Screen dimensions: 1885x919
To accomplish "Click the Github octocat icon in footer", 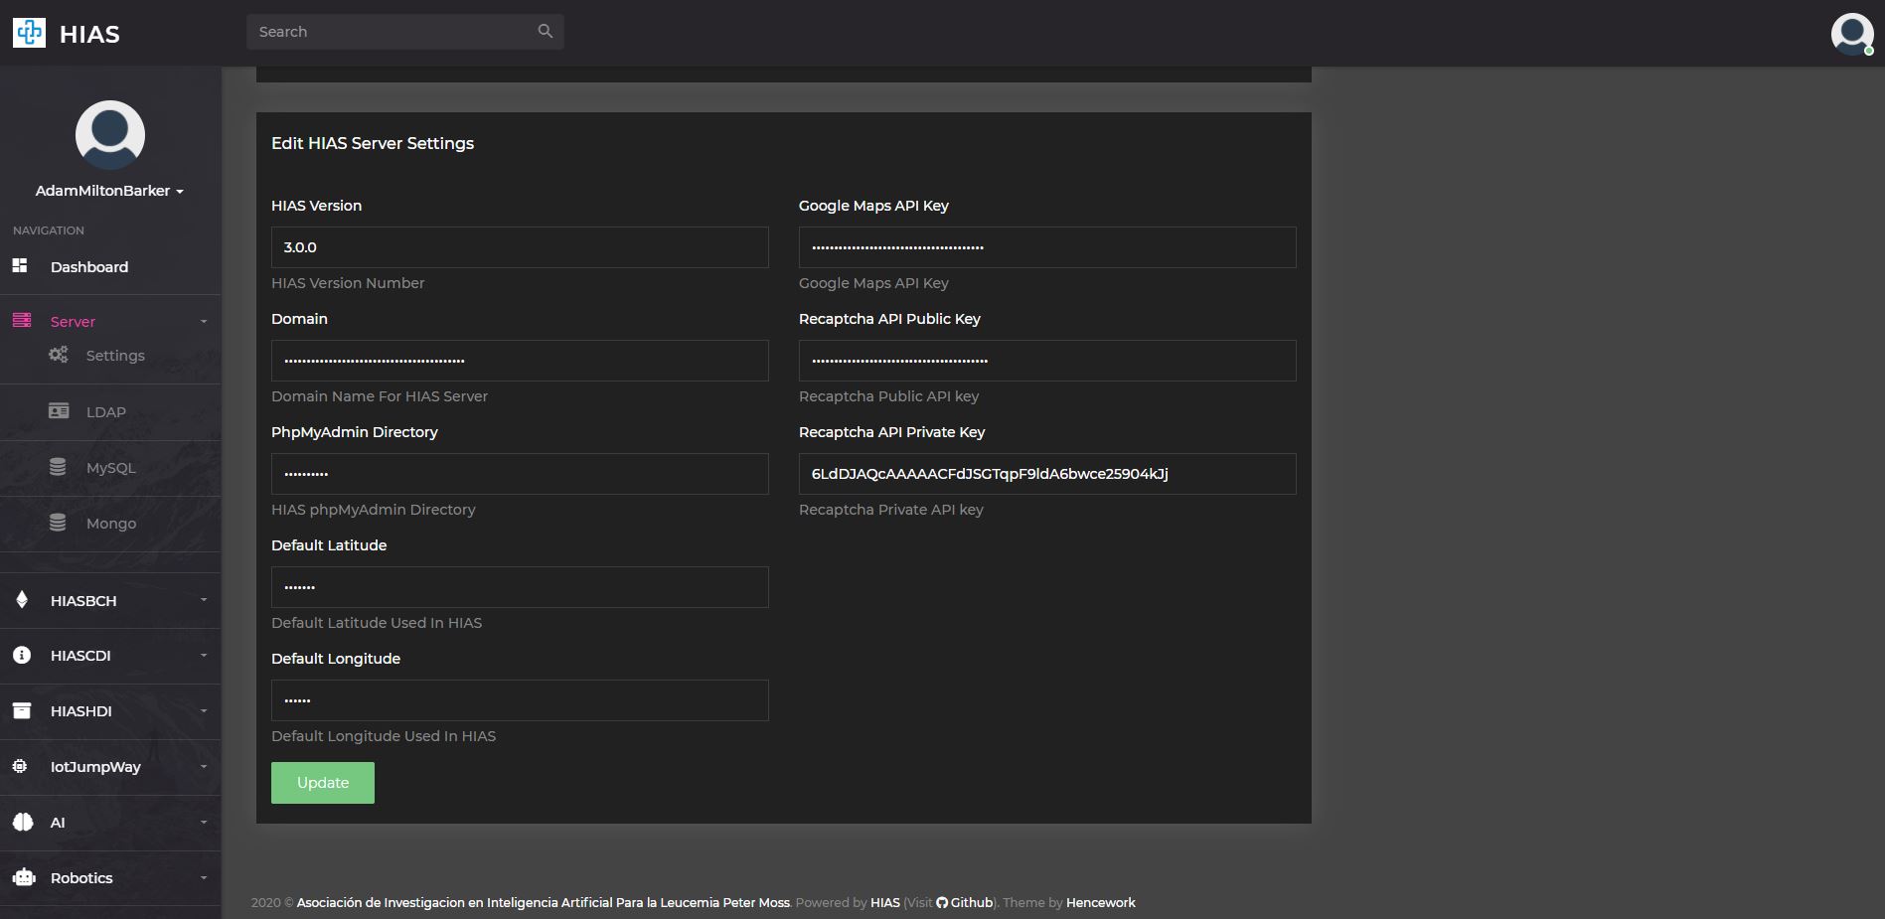I will click(942, 902).
